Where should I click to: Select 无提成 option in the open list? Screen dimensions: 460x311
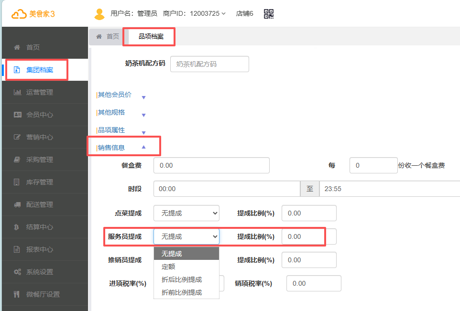(186, 254)
